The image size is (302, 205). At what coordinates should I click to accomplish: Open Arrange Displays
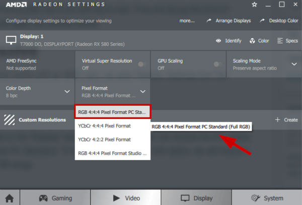tap(233, 21)
